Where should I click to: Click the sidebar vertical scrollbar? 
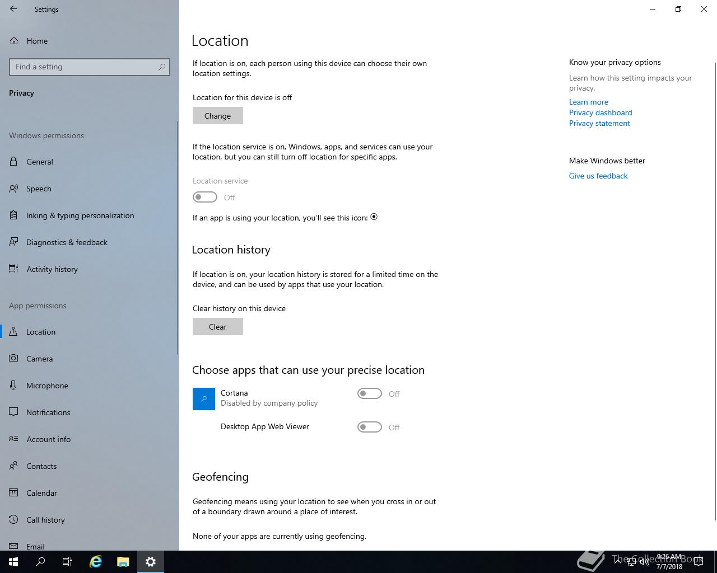click(178, 238)
